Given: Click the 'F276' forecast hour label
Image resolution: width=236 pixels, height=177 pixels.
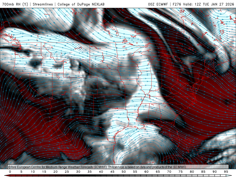Looking at the screenshot, I should click(x=177, y=4).
